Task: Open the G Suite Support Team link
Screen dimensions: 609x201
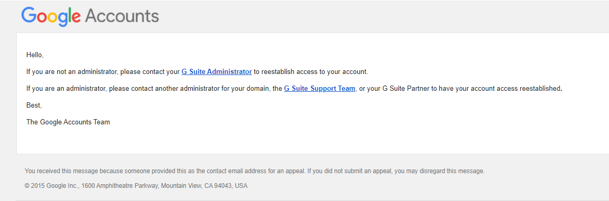Action: tap(319, 89)
